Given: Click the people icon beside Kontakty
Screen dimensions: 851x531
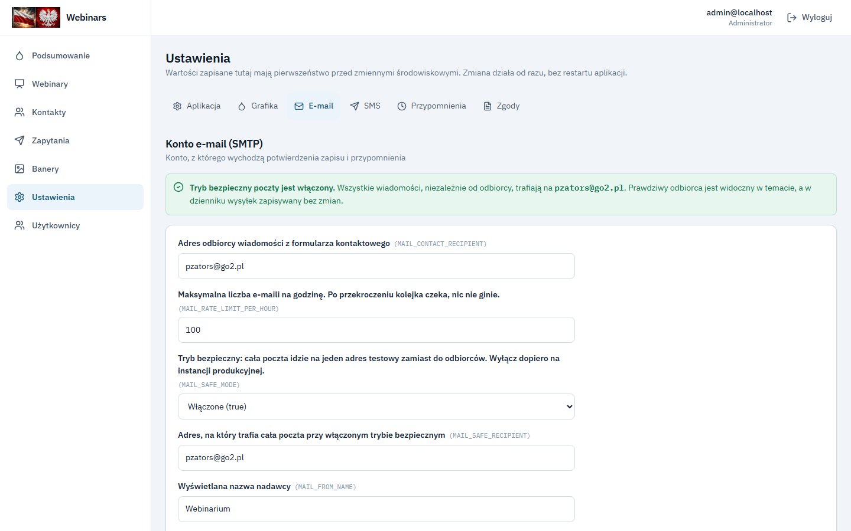Looking at the screenshot, I should pyautogui.click(x=20, y=112).
